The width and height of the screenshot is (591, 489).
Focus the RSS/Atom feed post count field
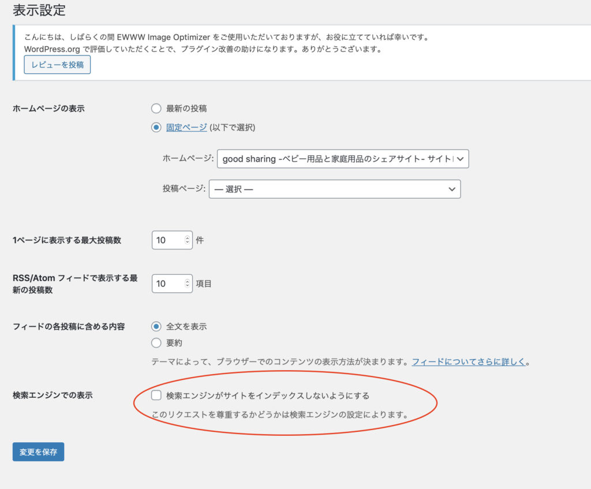(166, 283)
